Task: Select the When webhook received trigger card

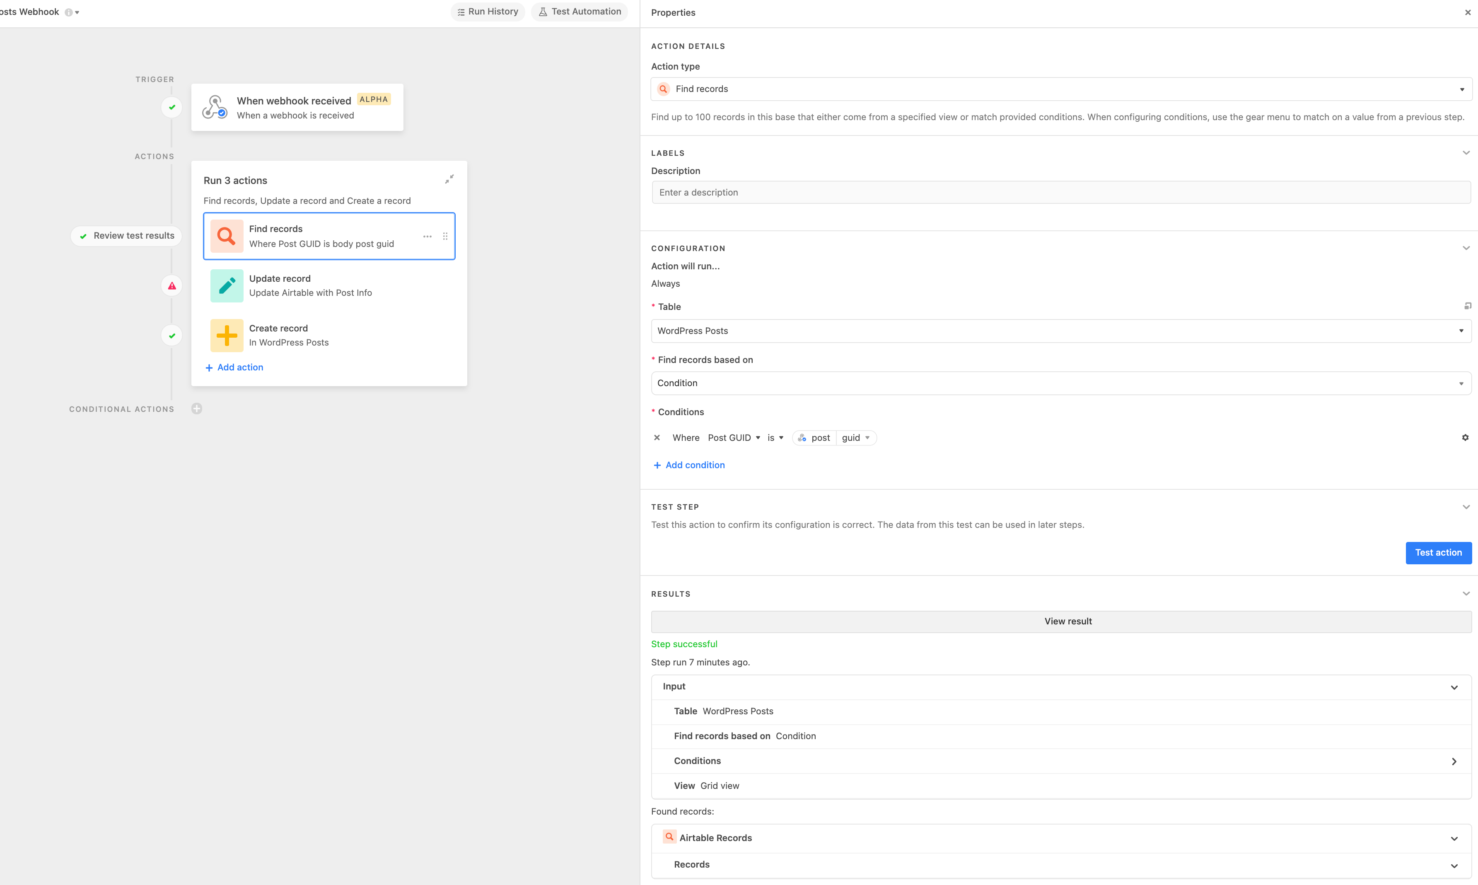Action: [x=297, y=107]
